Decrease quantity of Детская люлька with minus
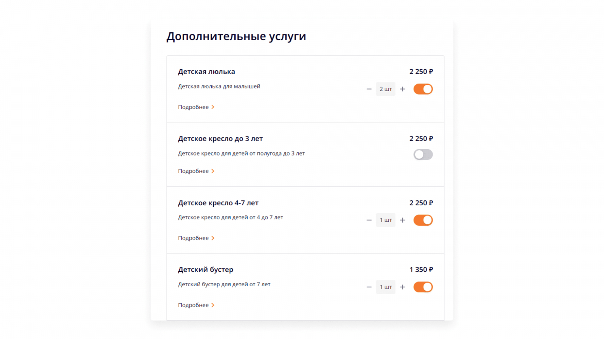Screen dimensions: 604x339 point(369,89)
